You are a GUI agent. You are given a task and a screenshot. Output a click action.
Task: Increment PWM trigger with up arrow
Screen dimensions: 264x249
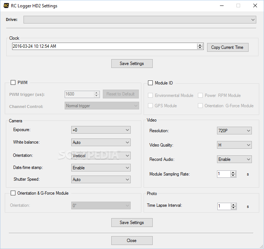coord(96,93)
